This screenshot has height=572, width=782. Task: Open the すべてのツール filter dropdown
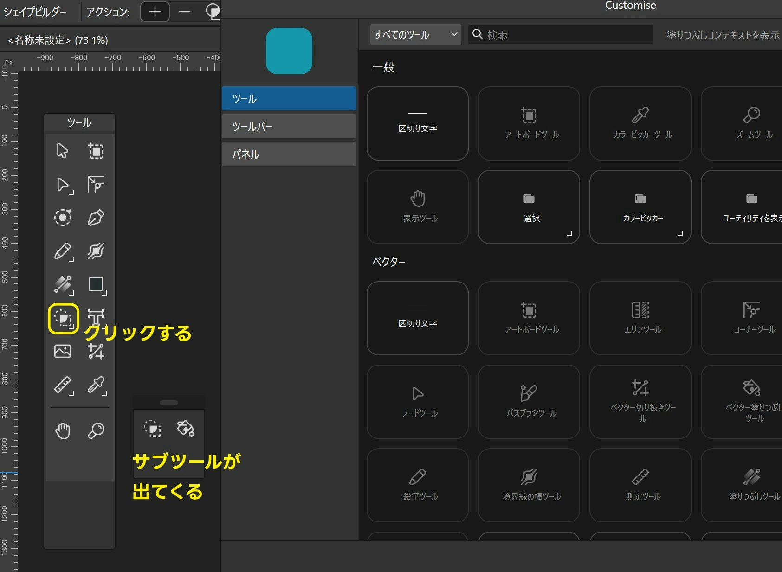pyautogui.click(x=416, y=34)
